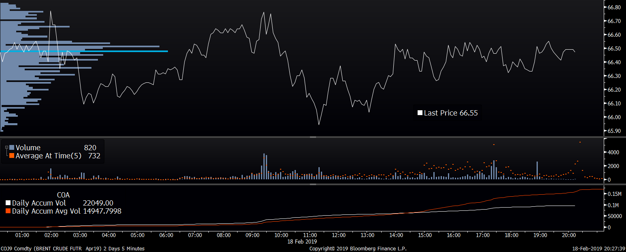The image size is (626, 252).
Task: Click the '17:00' time axis label
Action: coord(482,235)
